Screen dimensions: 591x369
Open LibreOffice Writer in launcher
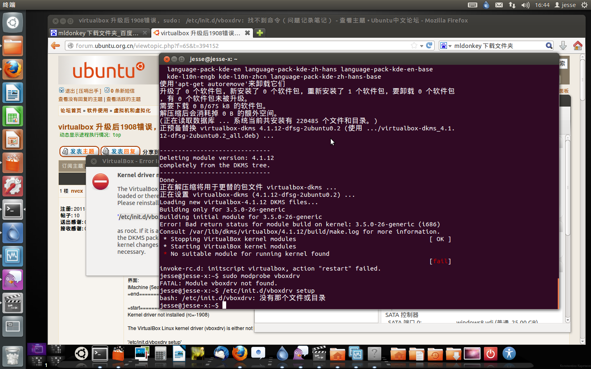pos(12,93)
